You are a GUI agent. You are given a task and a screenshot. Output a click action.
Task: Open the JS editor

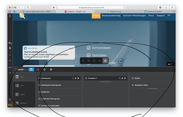pyautogui.click(x=10, y=73)
